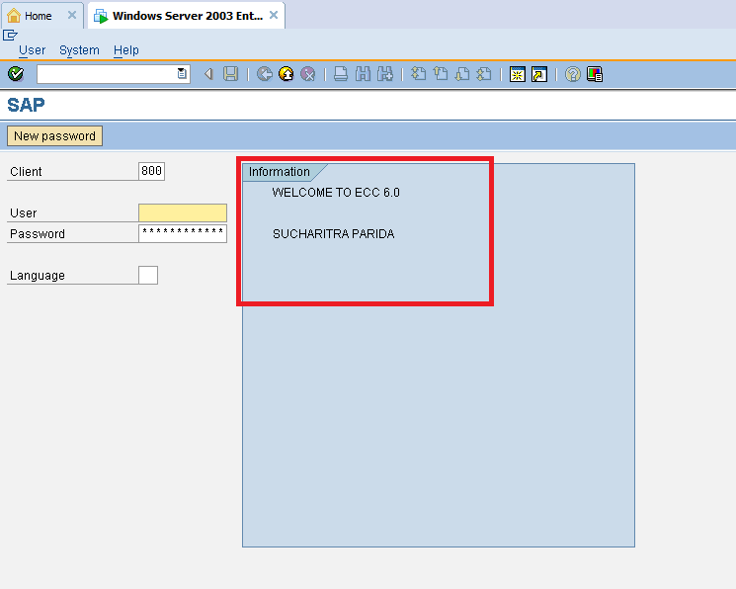
Task: Click the Find Next binoculars icon
Action: click(385, 74)
